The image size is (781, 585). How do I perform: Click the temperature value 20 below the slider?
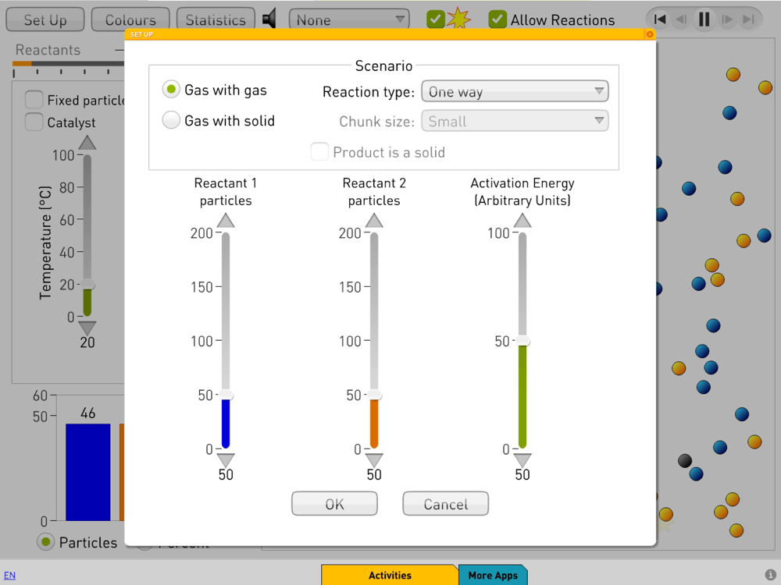coord(87,342)
